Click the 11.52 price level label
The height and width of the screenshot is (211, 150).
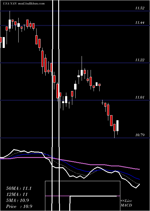[x=140, y=8]
